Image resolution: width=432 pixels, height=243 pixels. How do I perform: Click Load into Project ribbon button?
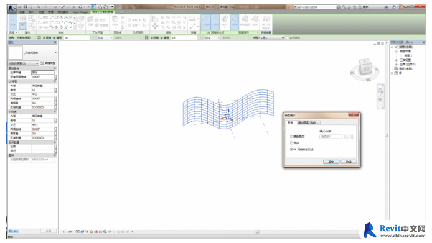click(x=266, y=22)
